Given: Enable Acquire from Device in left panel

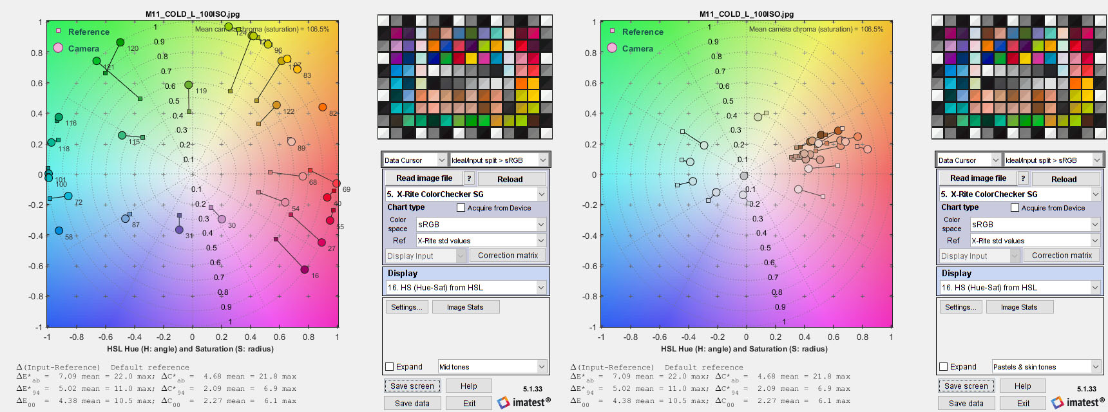Looking at the screenshot, I should [461, 208].
